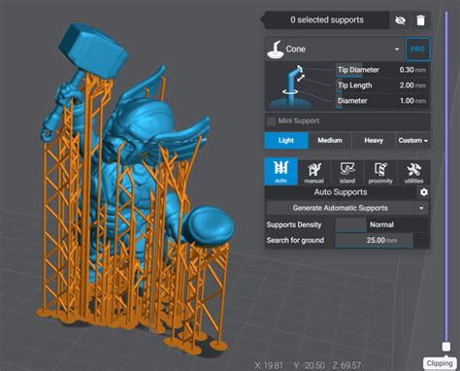Enable the Mini Support checkbox
The image size is (460, 371).
[x=271, y=121]
